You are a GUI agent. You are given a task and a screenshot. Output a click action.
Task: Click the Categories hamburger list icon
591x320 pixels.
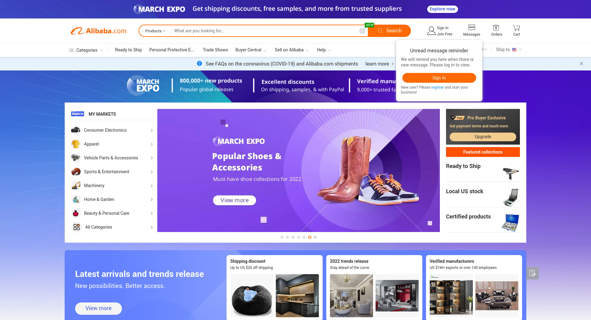(71, 50)
